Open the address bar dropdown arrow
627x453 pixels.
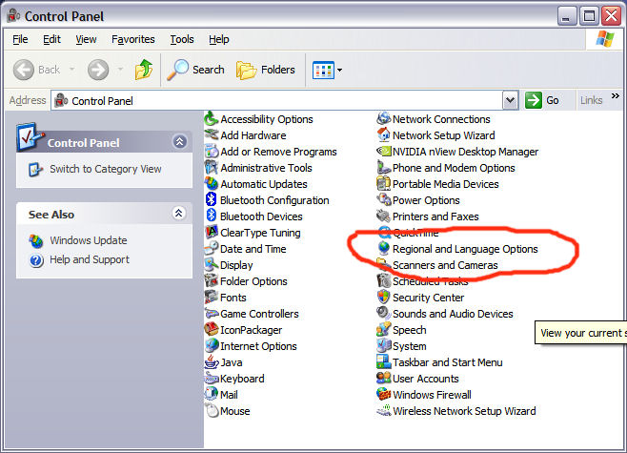tap(510, 100)
